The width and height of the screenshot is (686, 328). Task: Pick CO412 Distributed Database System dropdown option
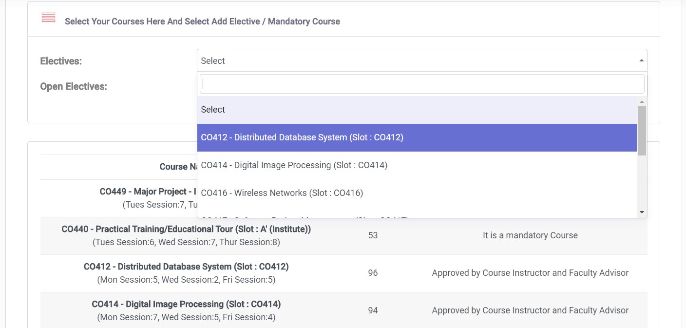coord(417,137)
